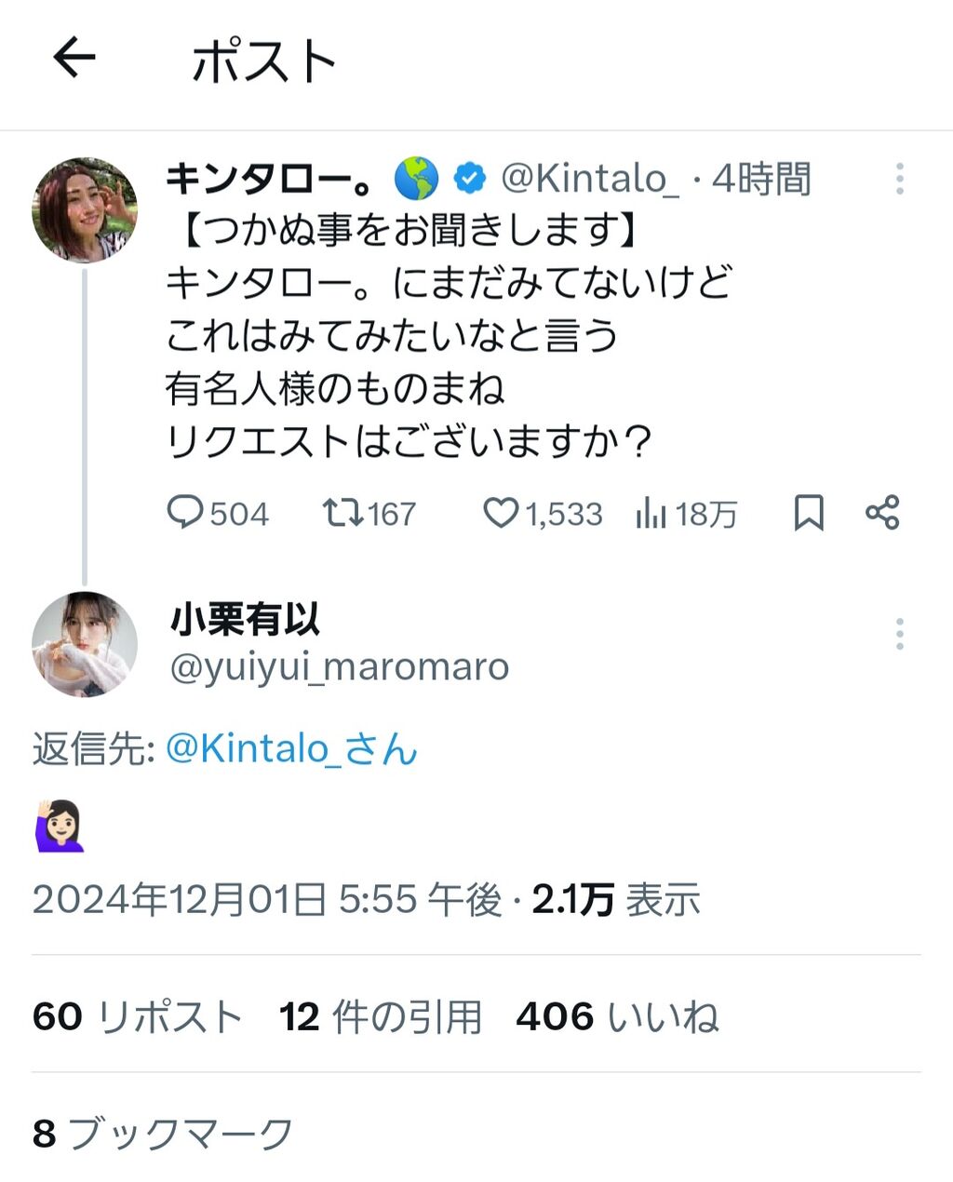View the 12 件の引用 list
This screenshot has width=953, height=1182.
381,1016
